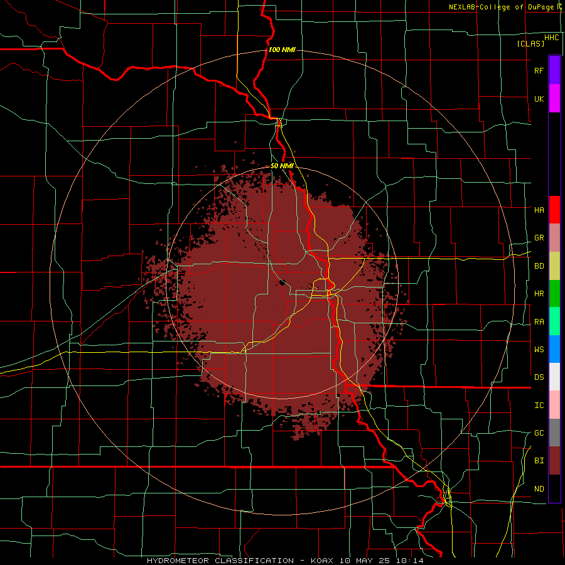Click the mint RA legend color swatch
Viewport: 565px width, 565px height.
click(x=554, y=321)
